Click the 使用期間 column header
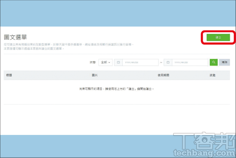Screen dimensions: 236x158 164,75
